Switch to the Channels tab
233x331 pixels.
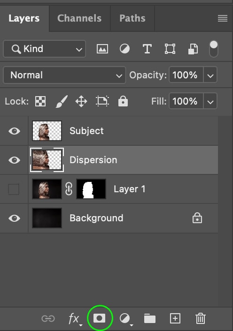[79, 18]
